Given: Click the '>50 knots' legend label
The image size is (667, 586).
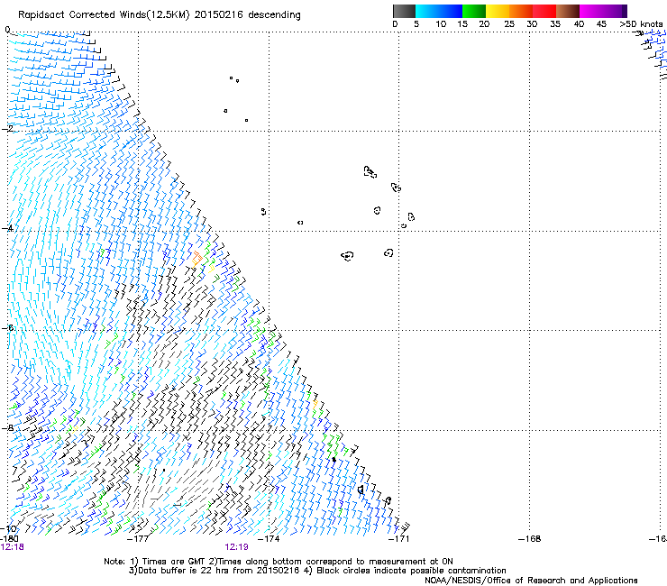Looking at the screenshot, I should [641, 24].
